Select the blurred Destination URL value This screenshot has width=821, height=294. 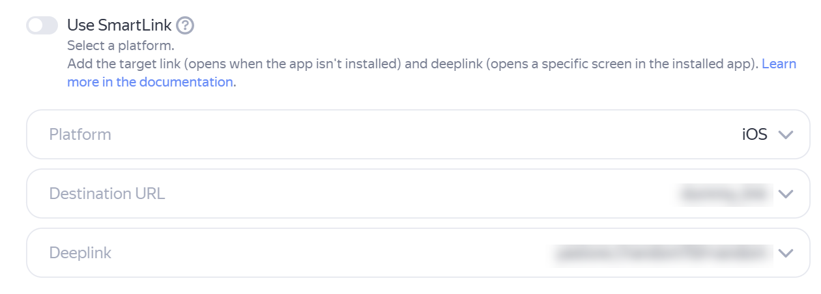[725, 194]
